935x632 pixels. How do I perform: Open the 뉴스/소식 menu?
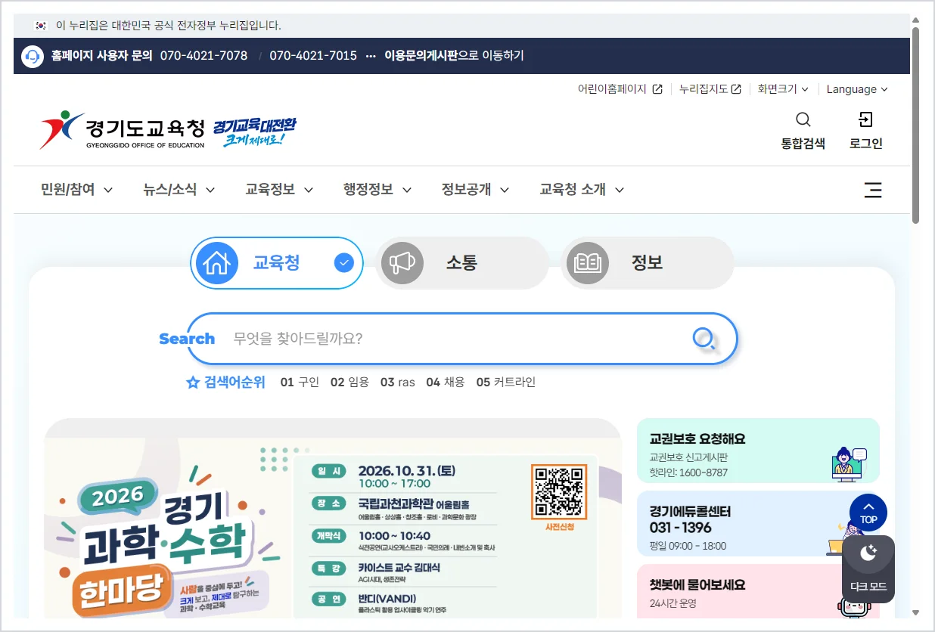point(179,190)
